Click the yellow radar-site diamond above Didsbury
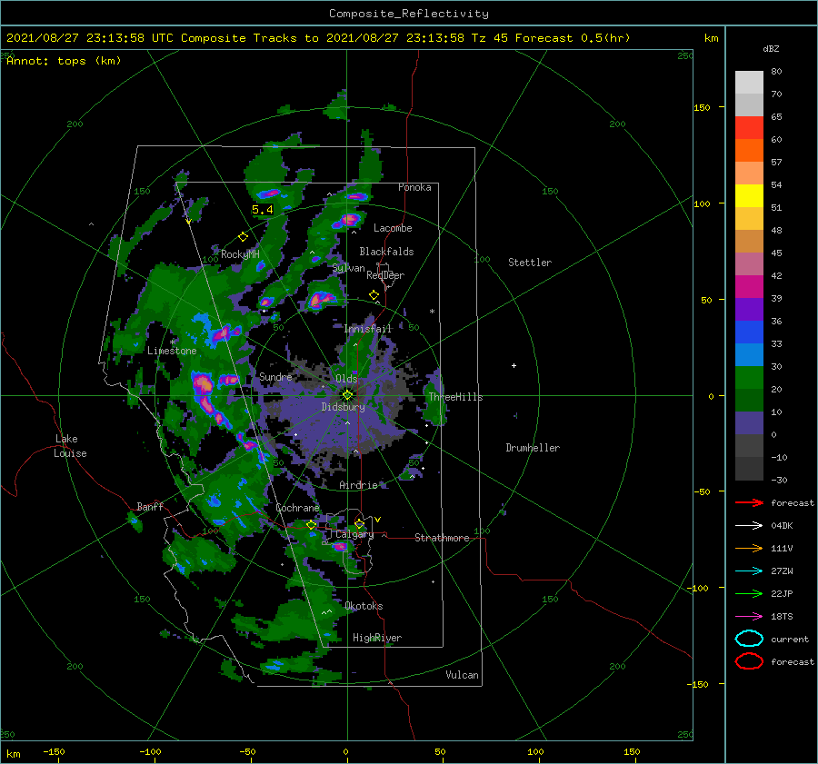The height and width of the screenshot is (764, 818). pos(347,395)
